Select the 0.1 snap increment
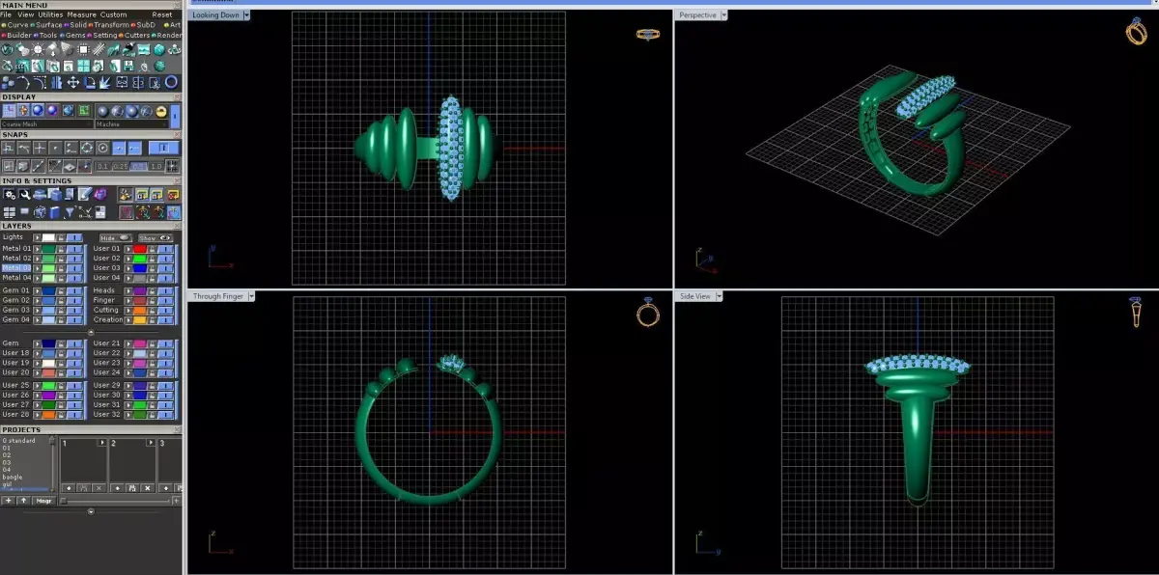This screenshot has width=1159, height=575. pos(103,166)
